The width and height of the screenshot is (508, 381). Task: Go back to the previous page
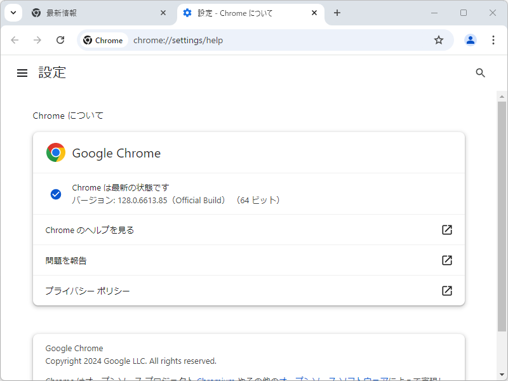pyautogui.click(x=15, y=39)
